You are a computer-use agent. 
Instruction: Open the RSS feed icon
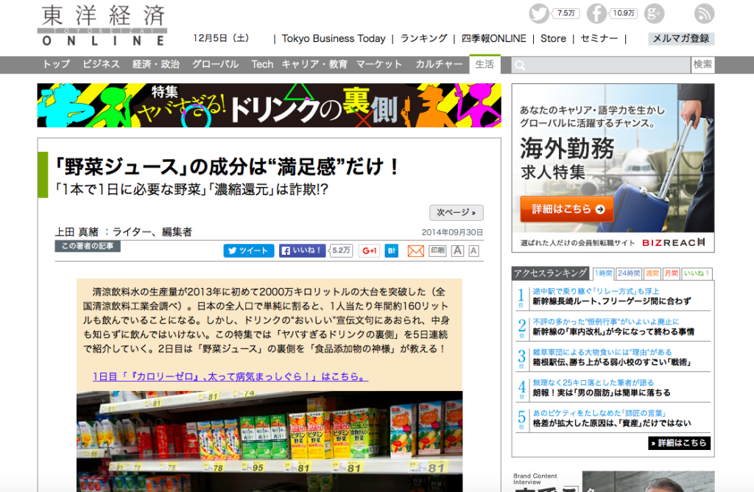click(x=704, y=13)
